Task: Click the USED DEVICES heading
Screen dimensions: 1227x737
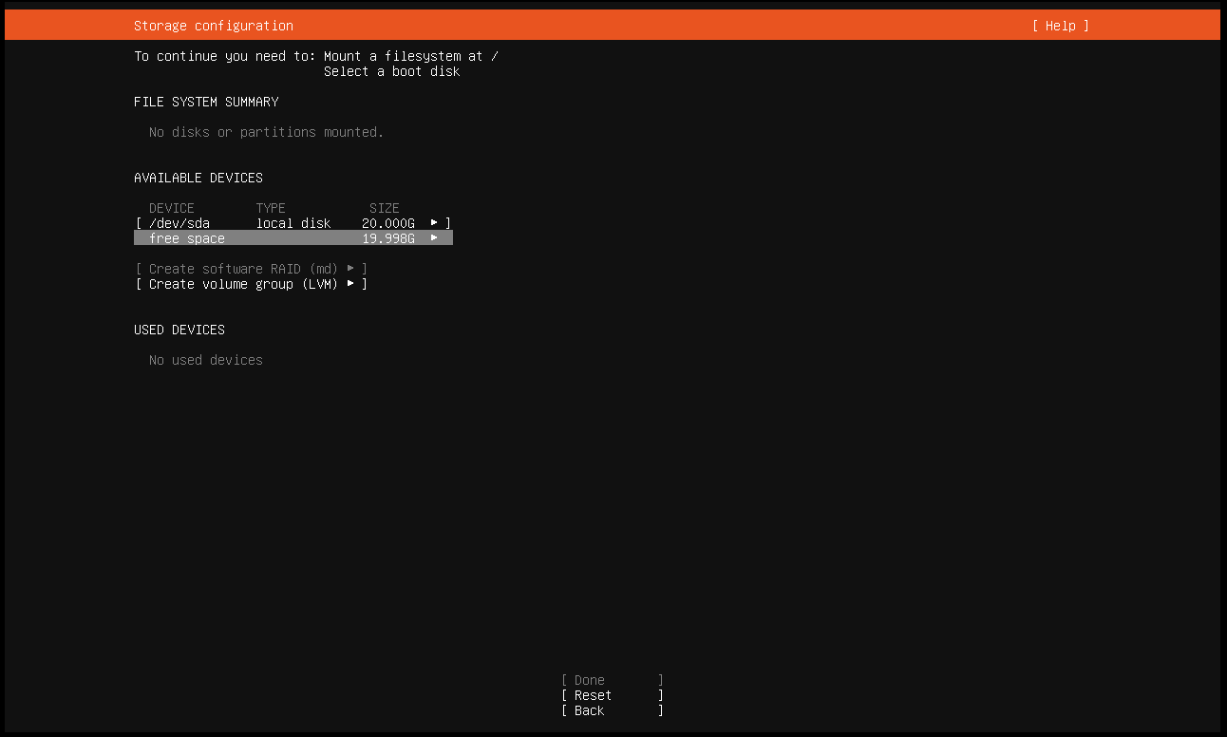Action: [179, 330]
